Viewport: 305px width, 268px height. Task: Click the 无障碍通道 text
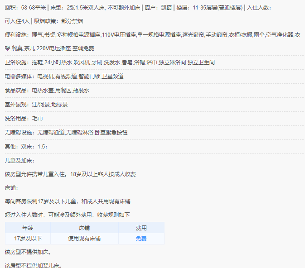[51, 133]
